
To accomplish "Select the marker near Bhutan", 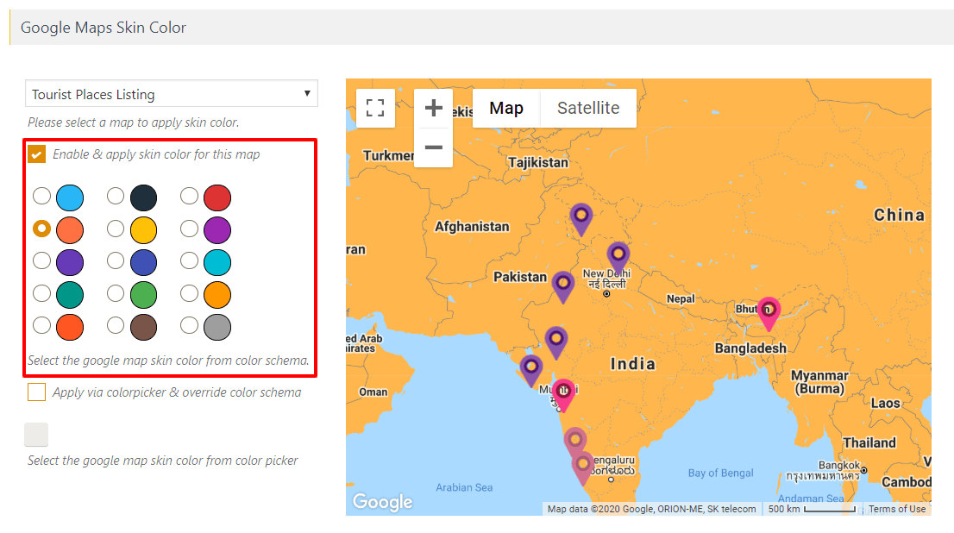I will [768, 309].
